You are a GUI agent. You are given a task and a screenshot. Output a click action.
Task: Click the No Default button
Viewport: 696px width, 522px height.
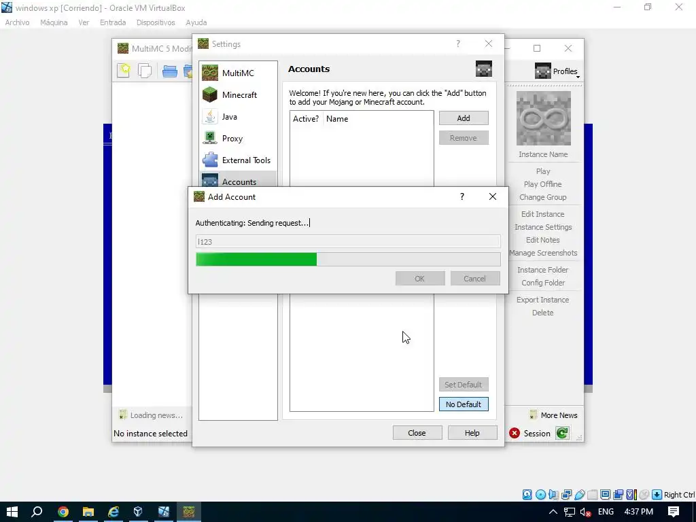(x=464, y=404)
